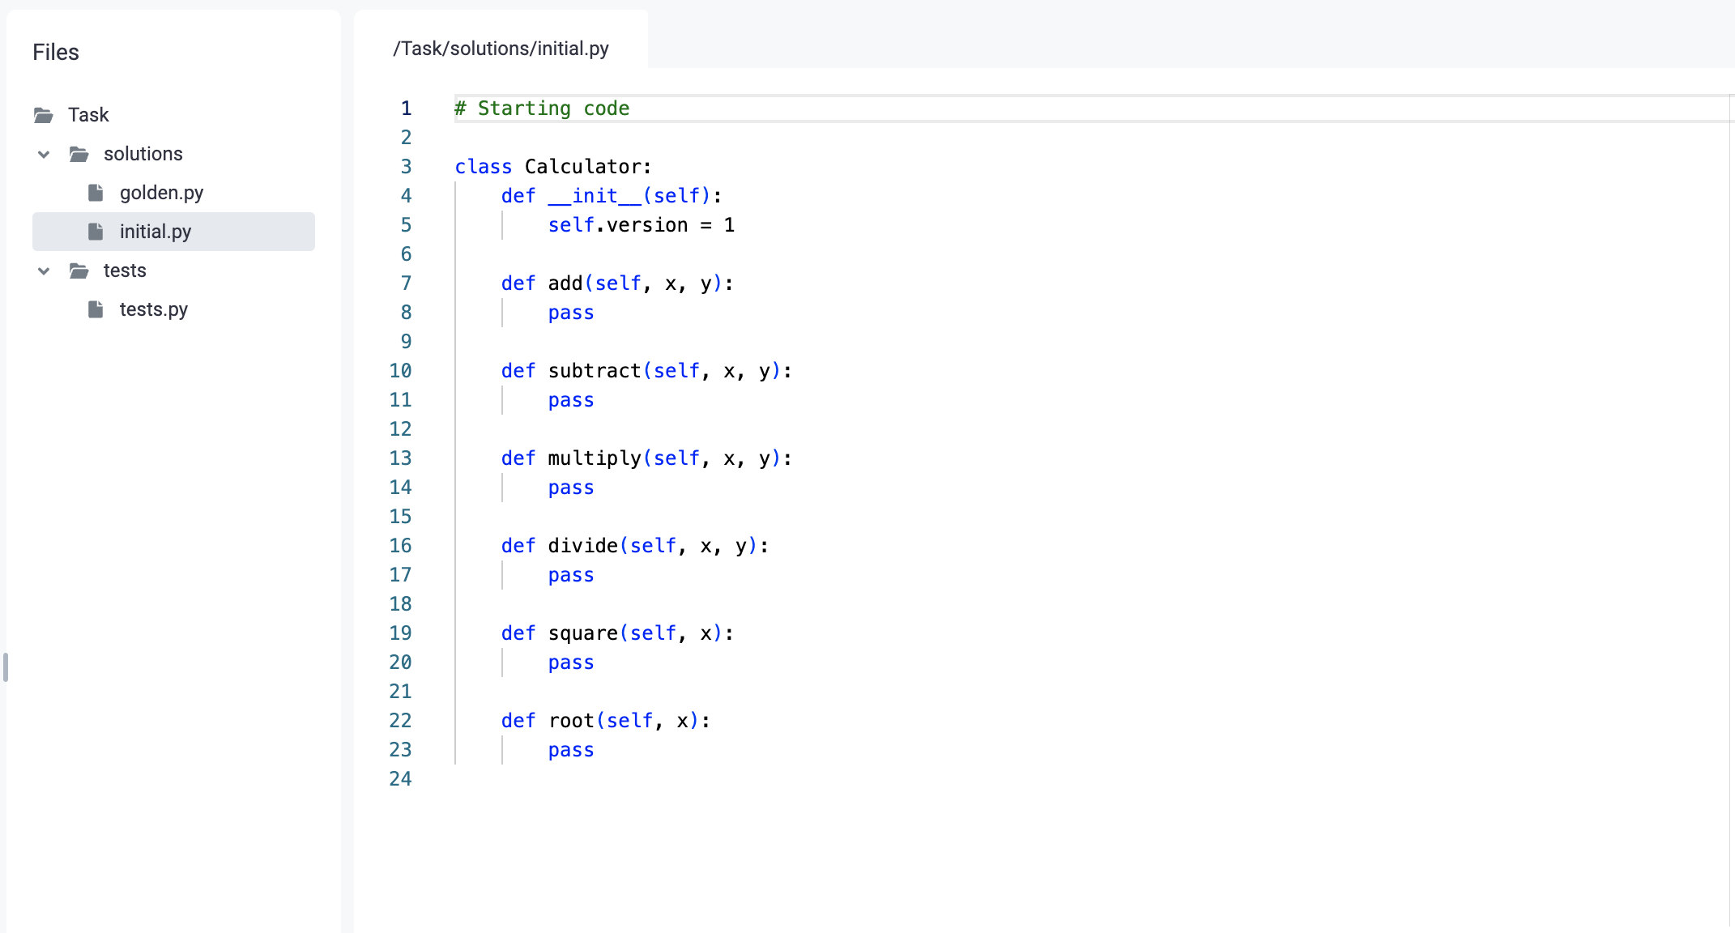
Task: Click 'pass' under the root method
Action: click(x=571, y=750)
